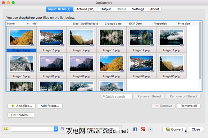This screenshot has height=138, width=208.
Task: Select the Image-05.png thumbnail
Action: pos(171,63)
